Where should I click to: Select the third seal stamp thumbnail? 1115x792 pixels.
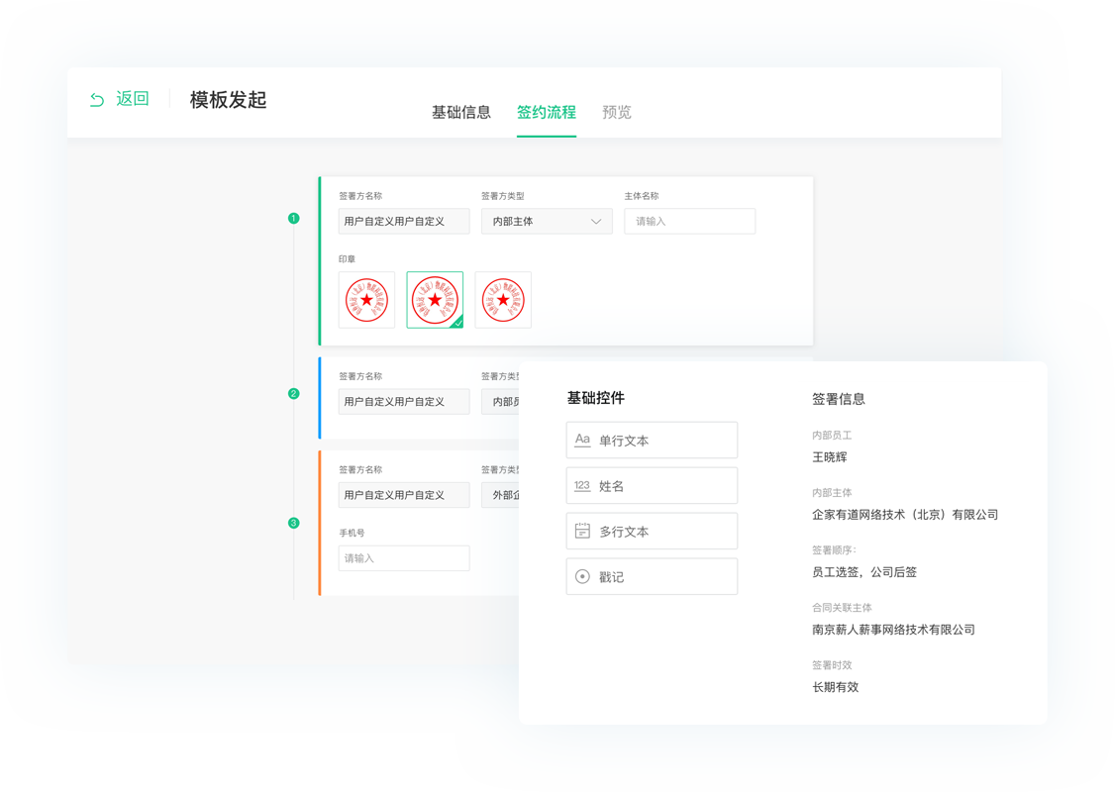click(x=503, y=300)
